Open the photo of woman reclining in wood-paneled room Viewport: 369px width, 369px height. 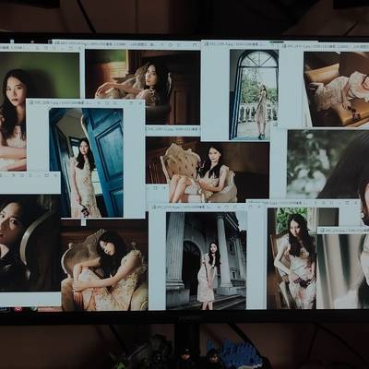[x=143, y=87]
